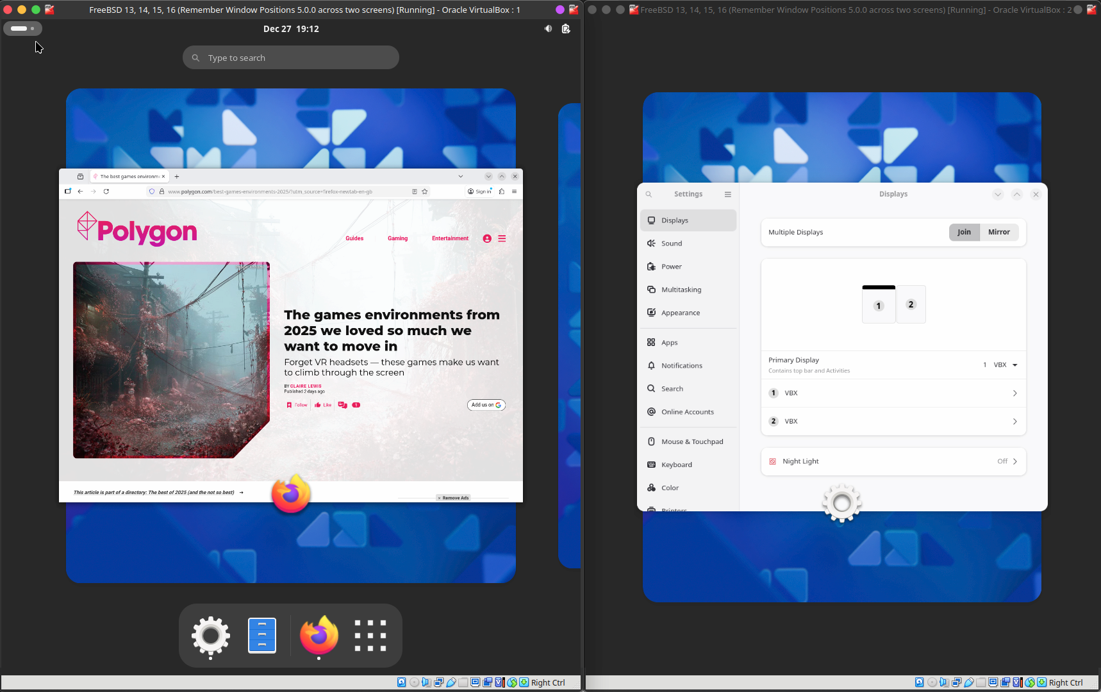The height and width of the screenshot is (692, 1101).
Task: Click the search icon in Settings header
Action: tap(649, 194)
